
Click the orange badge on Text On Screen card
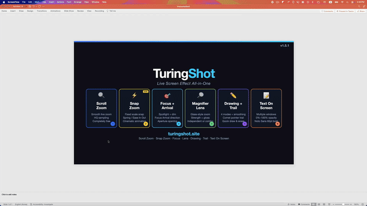[278, 124]
